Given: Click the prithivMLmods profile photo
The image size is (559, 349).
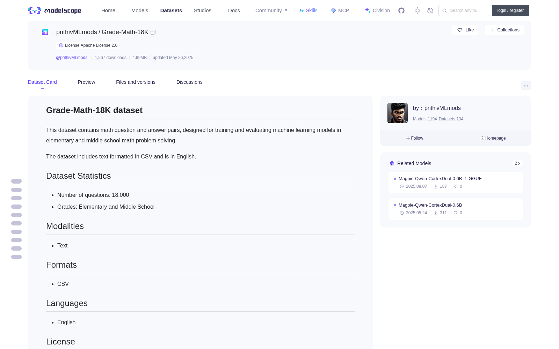Looking at the screenshot, I should (398, 113).
